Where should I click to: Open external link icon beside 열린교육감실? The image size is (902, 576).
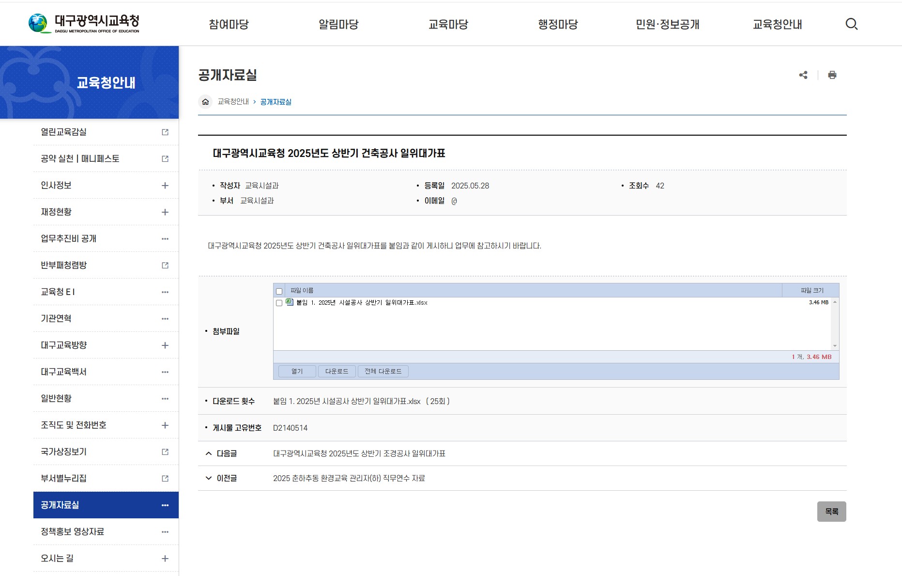pyautogui.click(x=165, y=132)
